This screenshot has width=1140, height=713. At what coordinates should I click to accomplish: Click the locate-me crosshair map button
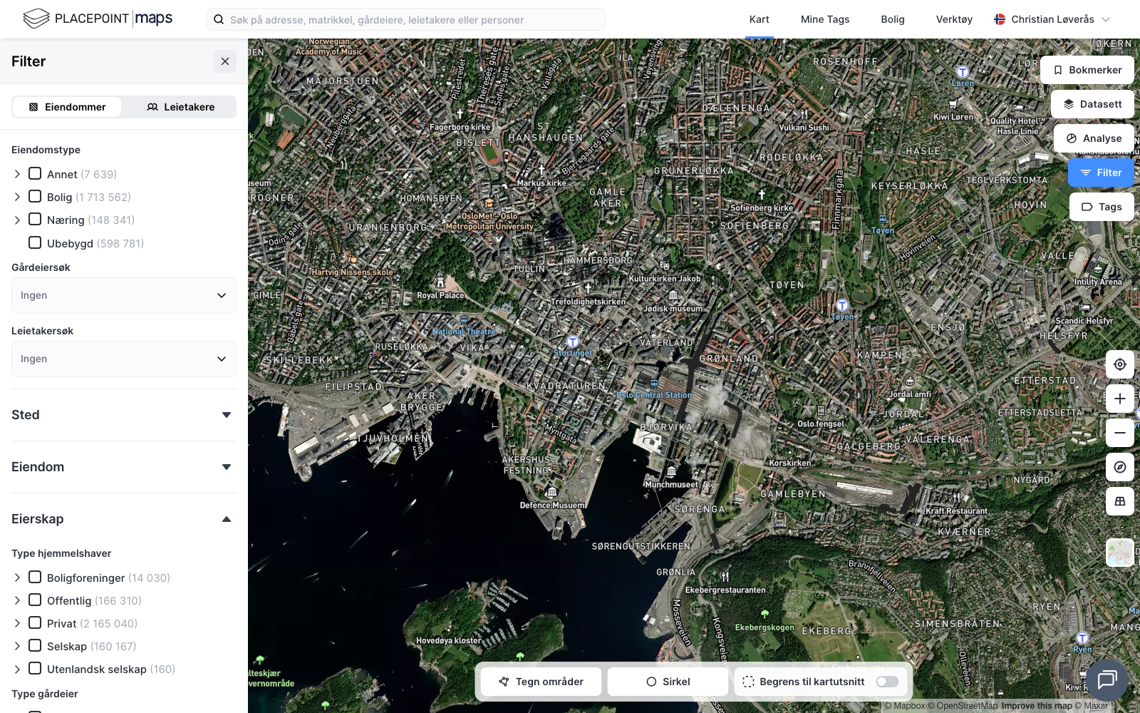point(1120,364)
